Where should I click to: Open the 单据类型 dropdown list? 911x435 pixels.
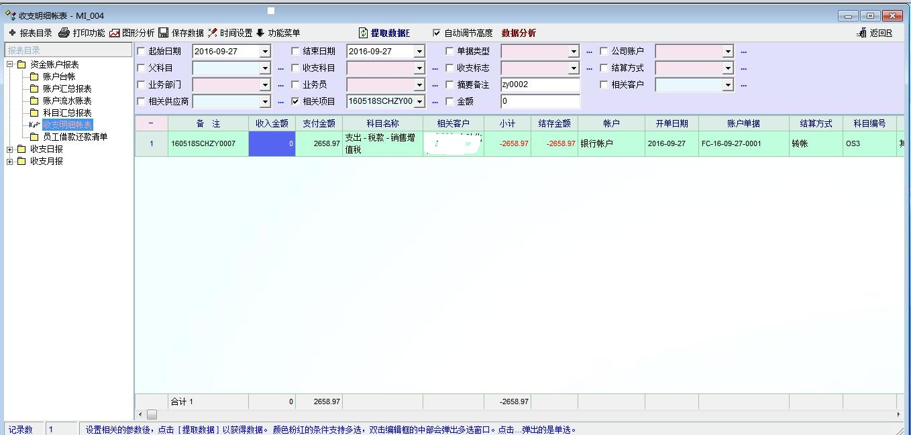(x=574, y=52)
